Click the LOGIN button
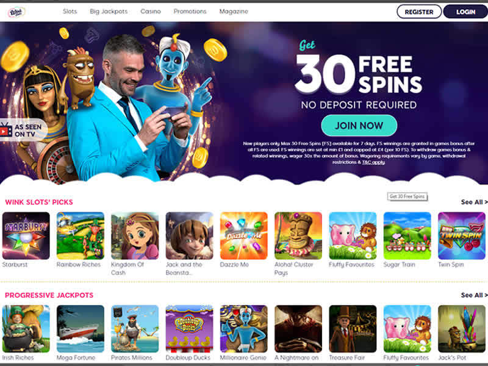488x366 pixels. [465, 12]
